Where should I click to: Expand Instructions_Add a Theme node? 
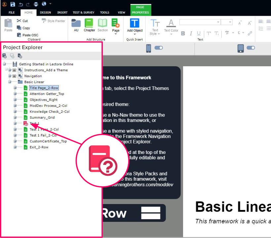coord(10,70)
